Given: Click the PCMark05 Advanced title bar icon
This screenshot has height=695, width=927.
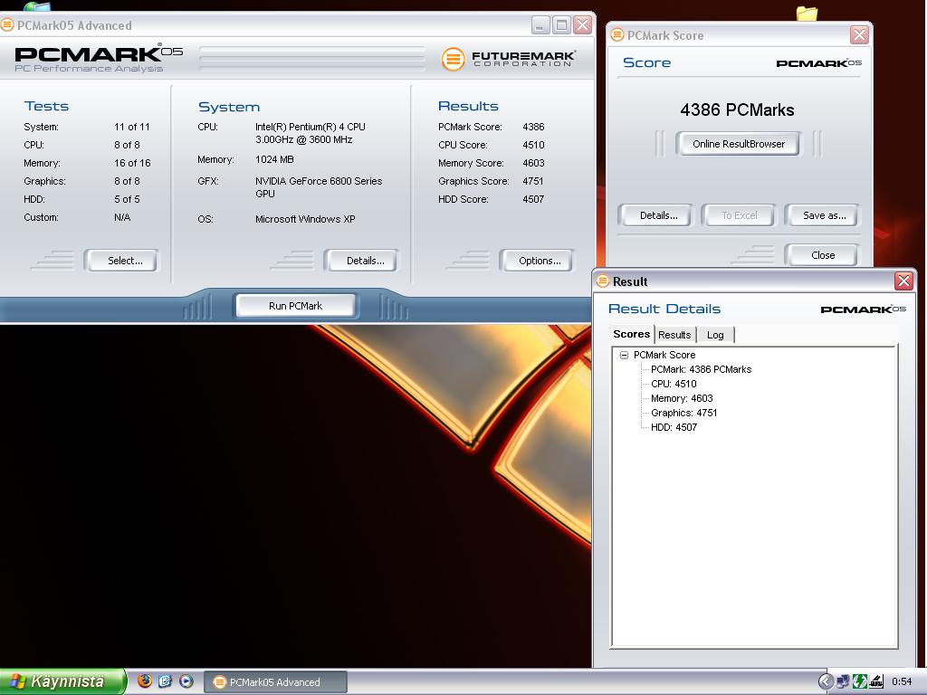Looking at the screenshot, I should click(7, 24).
